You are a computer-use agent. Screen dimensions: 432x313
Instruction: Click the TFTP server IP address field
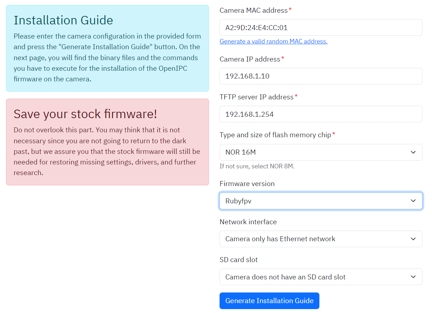pos(321,114)
